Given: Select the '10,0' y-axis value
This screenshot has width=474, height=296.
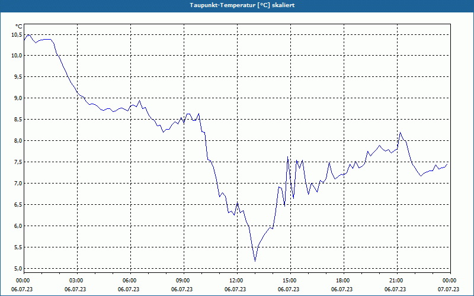Looking at the screenshot, I should click(17, 56).
